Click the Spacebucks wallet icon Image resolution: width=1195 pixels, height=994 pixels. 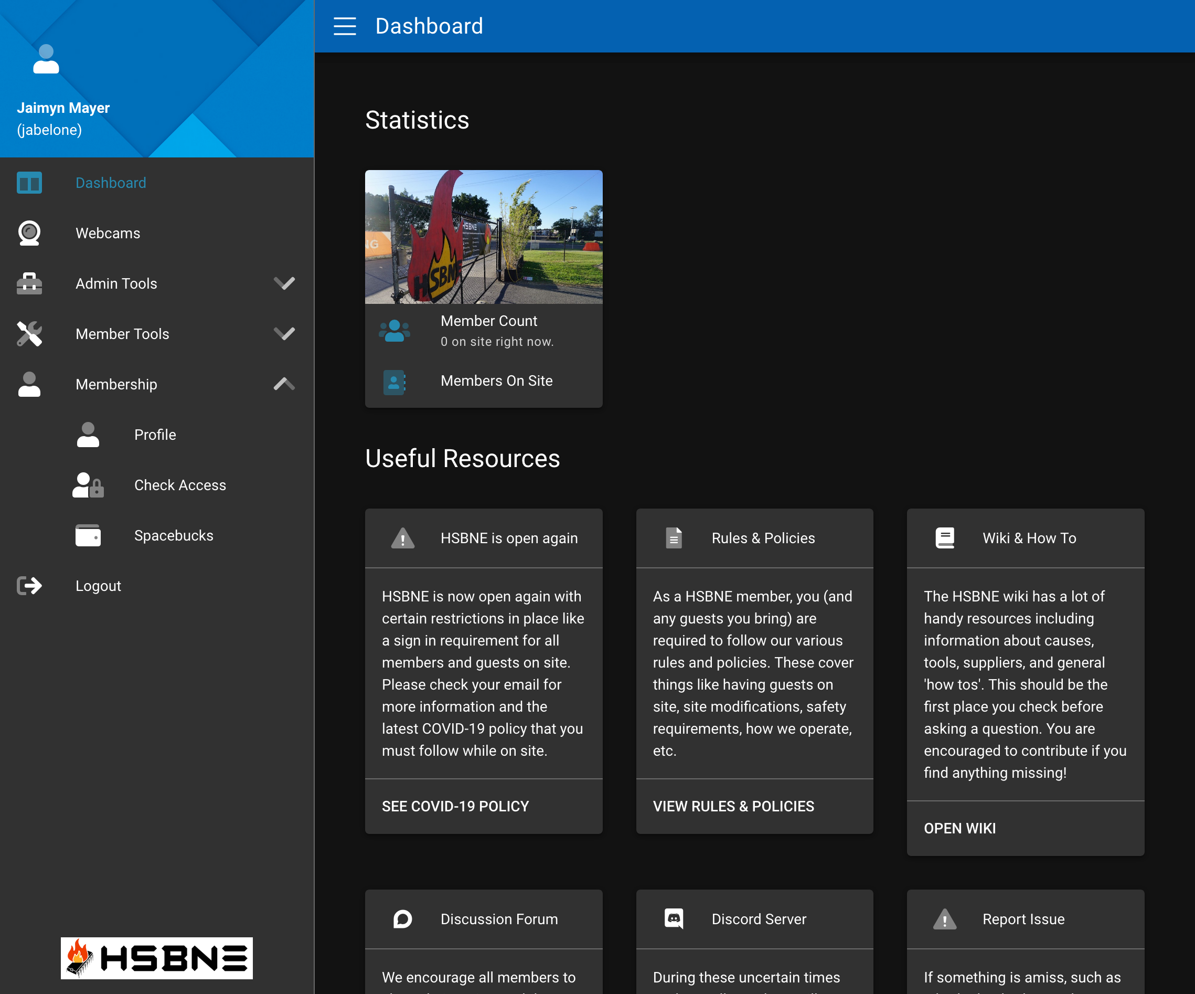[x=88, y=536]
